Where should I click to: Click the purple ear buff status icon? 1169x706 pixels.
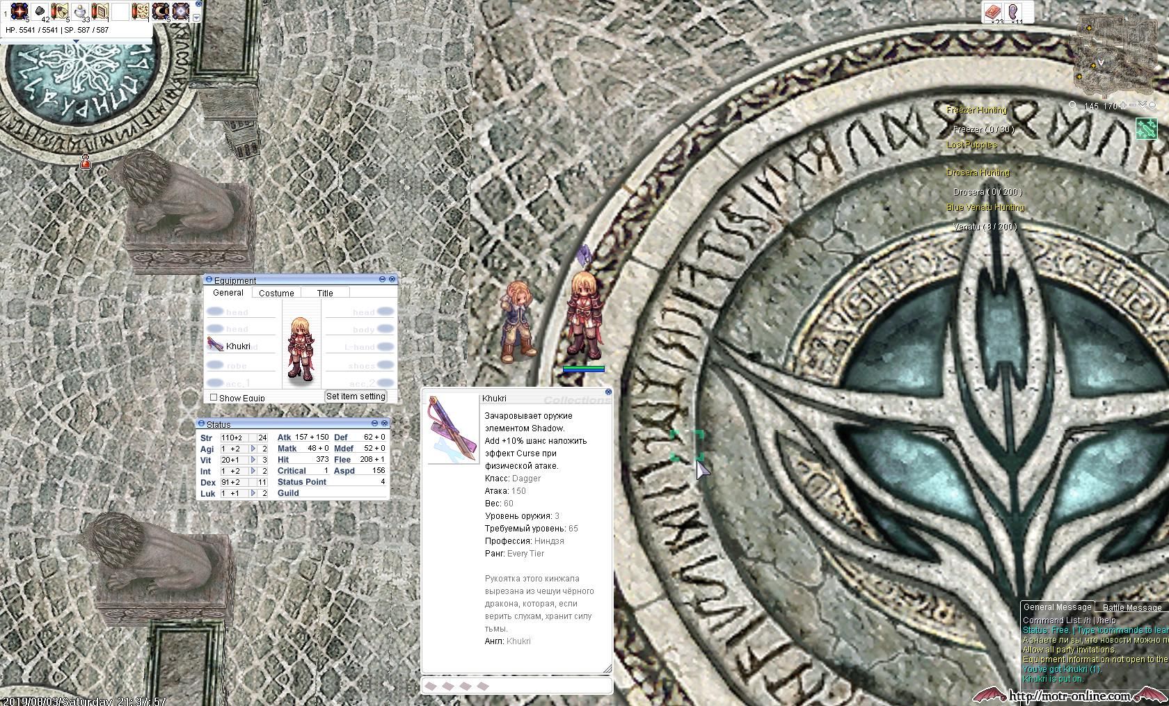[x=1013, y=11]
